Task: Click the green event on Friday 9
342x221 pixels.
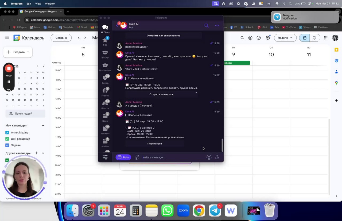Action: (236, 63)
